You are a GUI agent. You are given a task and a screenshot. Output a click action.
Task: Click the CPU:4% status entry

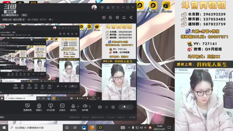tap(111, 117)
